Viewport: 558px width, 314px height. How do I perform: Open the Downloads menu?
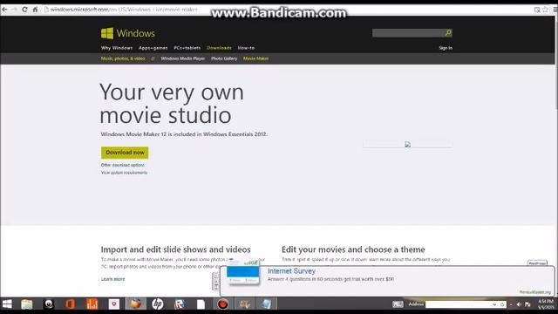(219, 48)
